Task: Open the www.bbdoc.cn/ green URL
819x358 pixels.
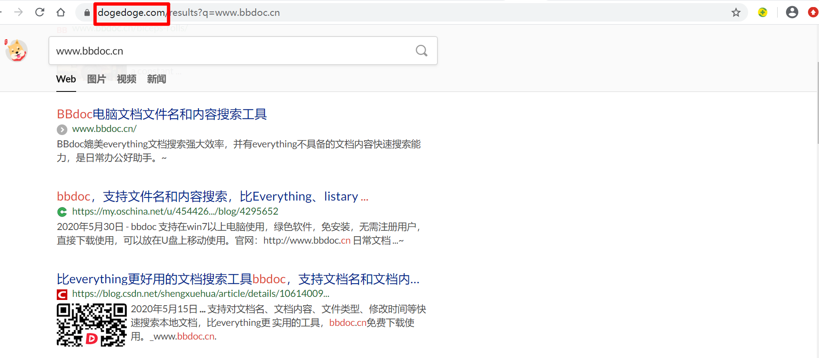Action: (x=104, y=129)
